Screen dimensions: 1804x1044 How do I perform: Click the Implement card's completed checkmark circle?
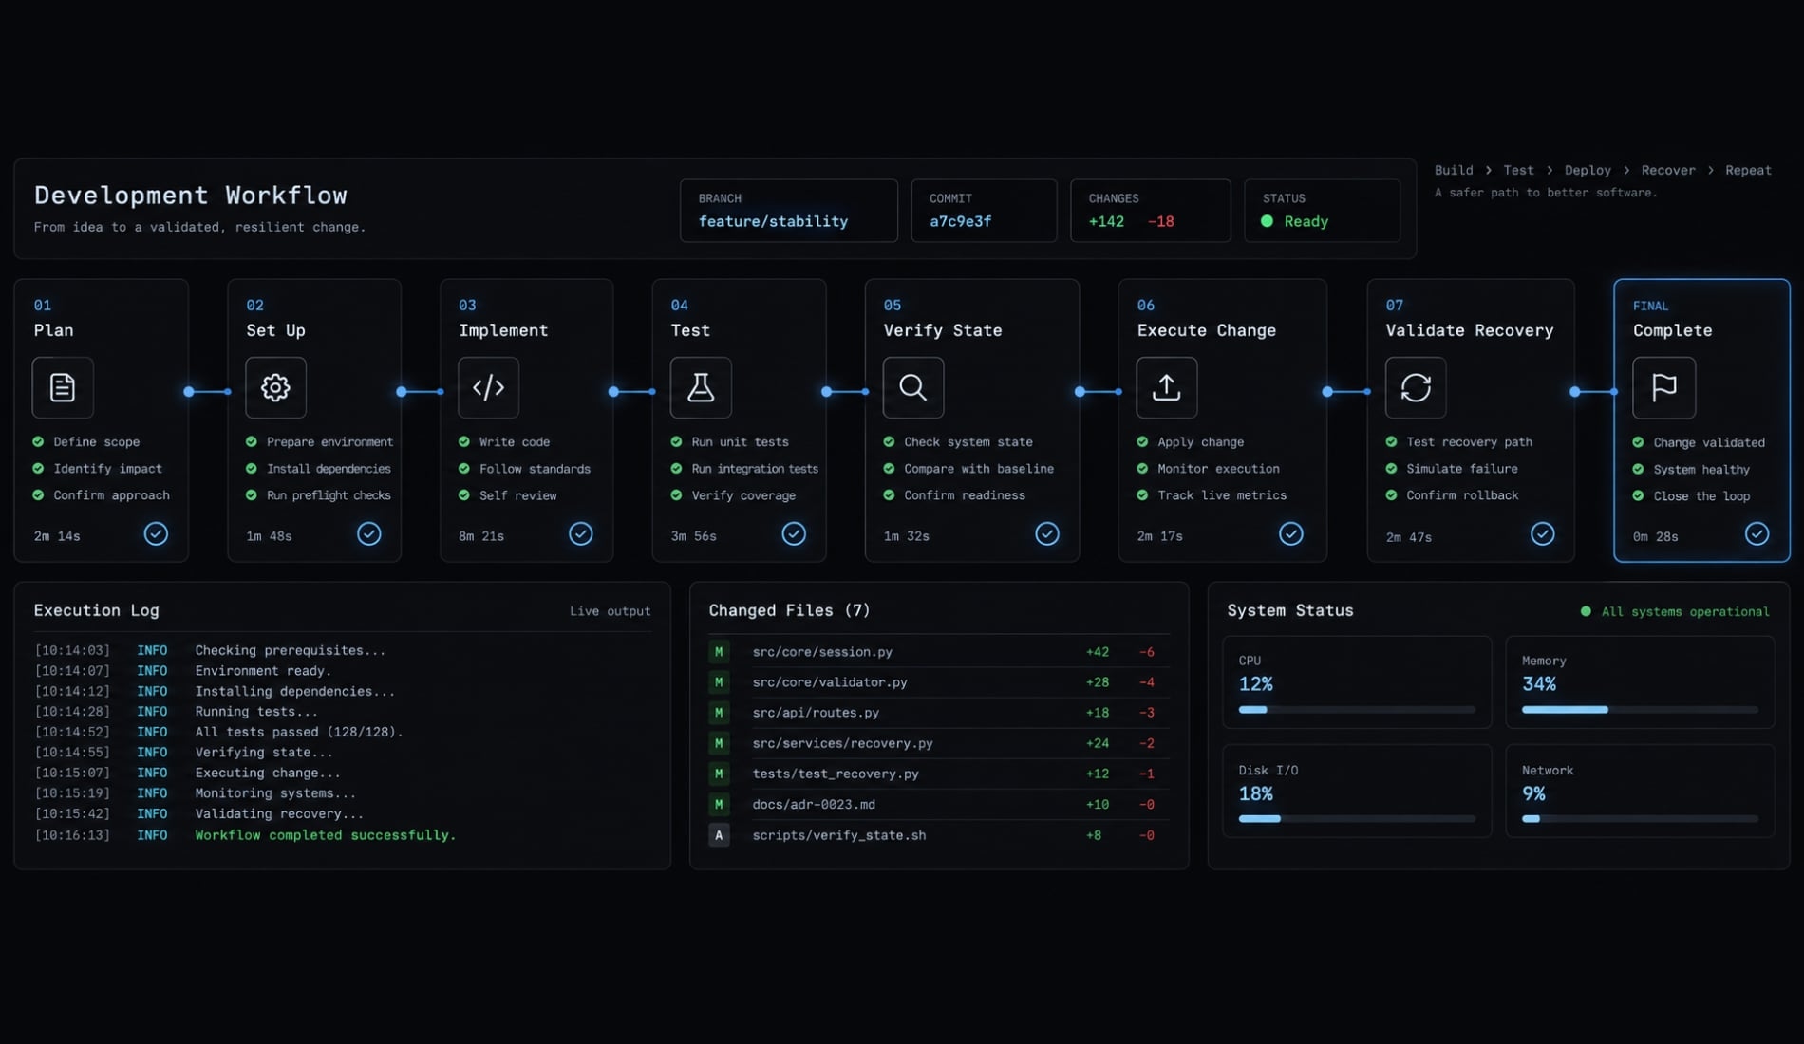point(580,533)
